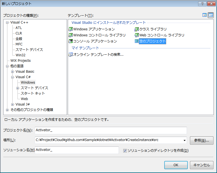Close the 新しいプロジェクト dialog
Image resolution: width=217 pixels, height=173 pixels.
[x=211, y=4]
